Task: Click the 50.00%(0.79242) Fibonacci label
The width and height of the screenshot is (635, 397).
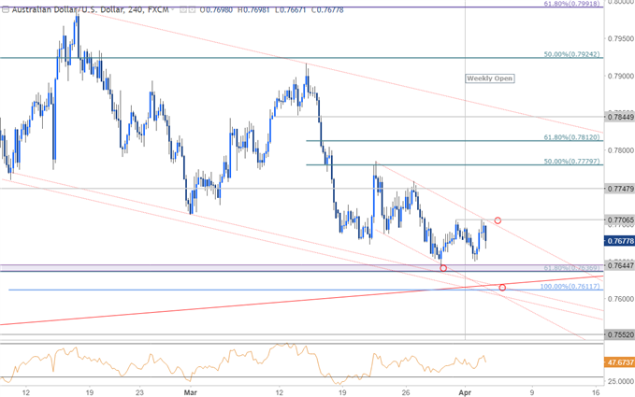Action: 571,54
